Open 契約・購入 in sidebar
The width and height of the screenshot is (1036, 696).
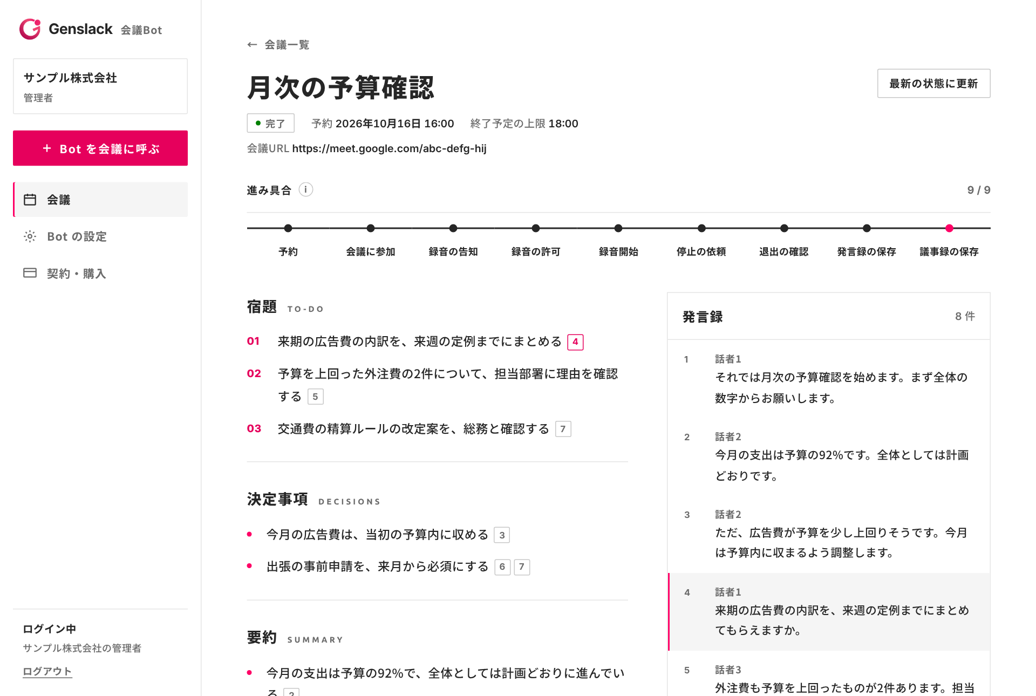pos(100,274)
